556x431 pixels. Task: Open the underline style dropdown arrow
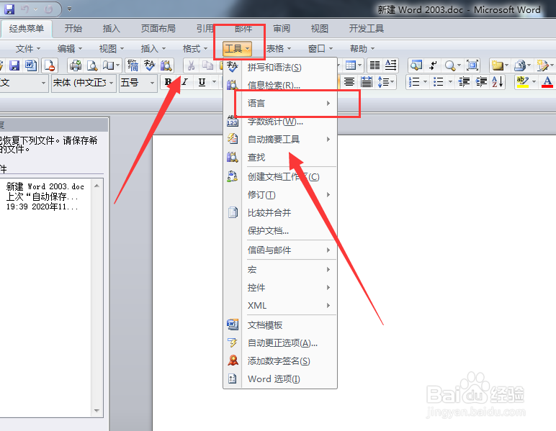(214, 82)
